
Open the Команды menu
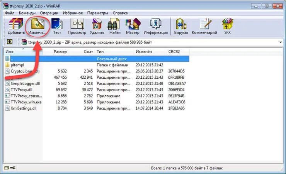(x=27, y=13)
